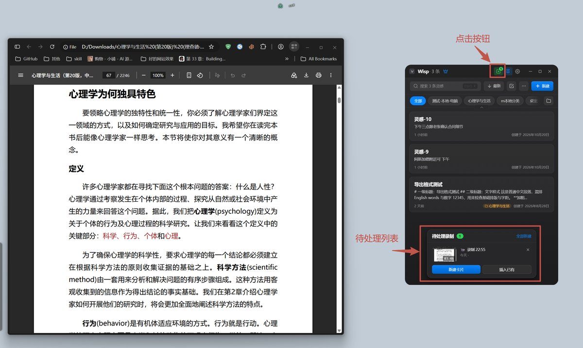Click the PDF redo arrow

pos(244,75)
